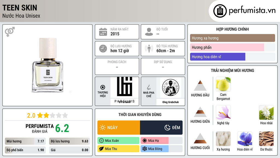
Task: Click the Nước Hoa Unisex subtitle
Action: pyautogui.click(x=21, y=16)
